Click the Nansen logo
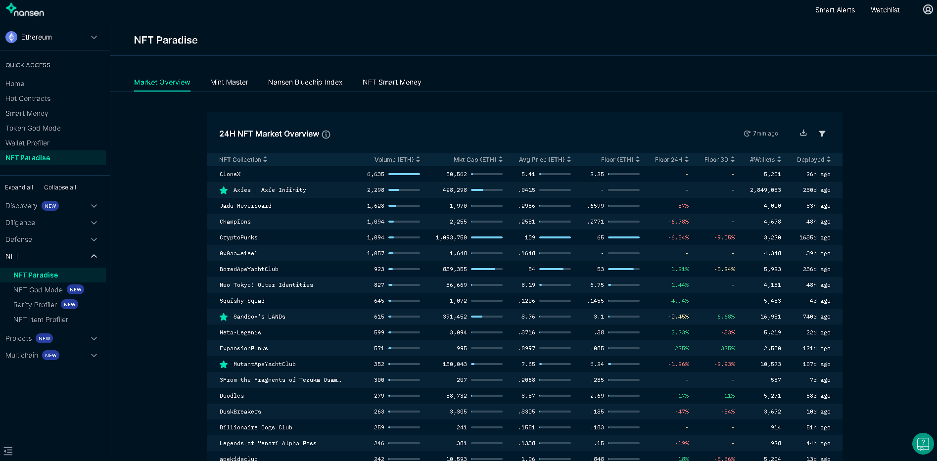Image resolution: width=937 pixels, height=461 pixels. (25, 10)
